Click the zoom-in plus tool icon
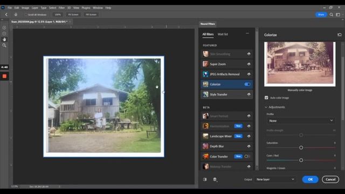Viewport: 345px width, 194px height. [x=4, y=28]
